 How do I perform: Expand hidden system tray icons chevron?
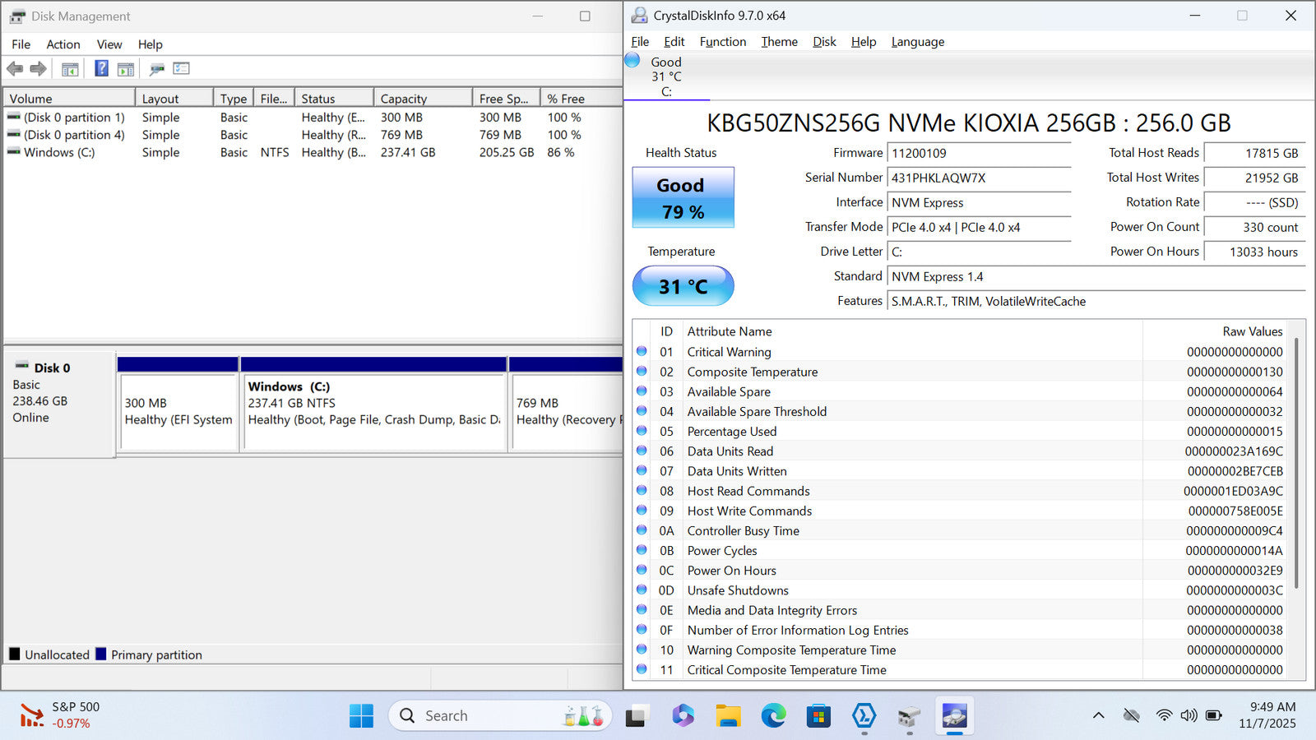pos(1098,715)
